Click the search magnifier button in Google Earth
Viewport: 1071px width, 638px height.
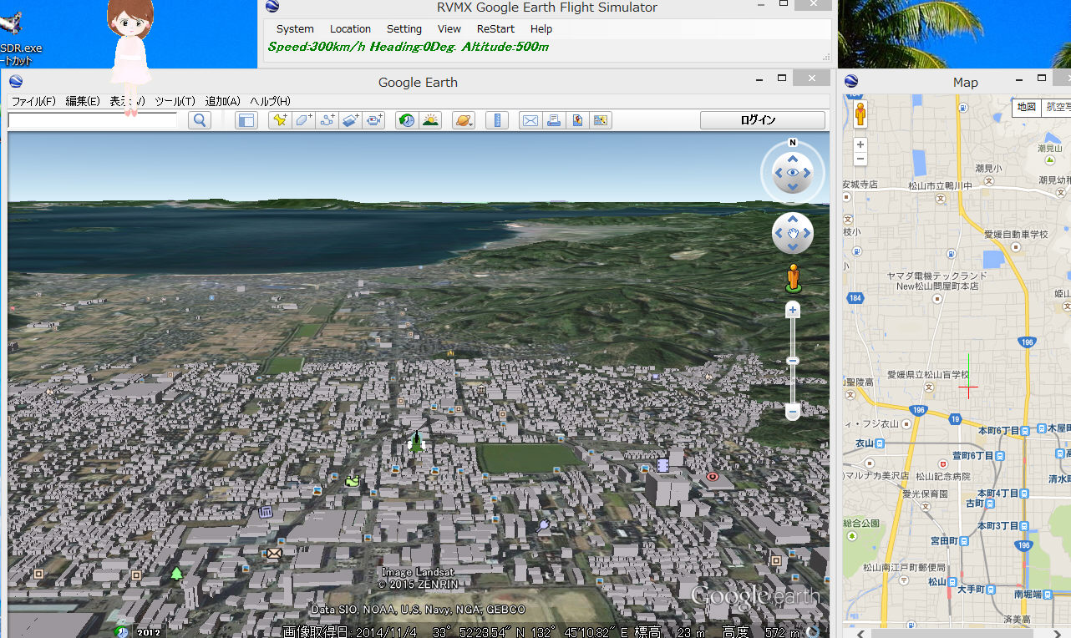click(x=199, y=120)
